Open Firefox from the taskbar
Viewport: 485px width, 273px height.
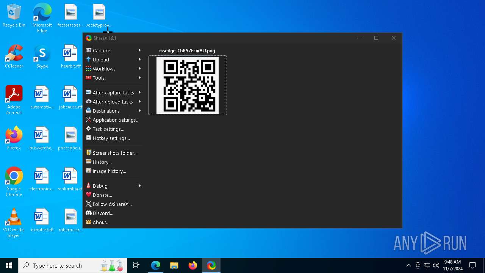click(x=193, y=265)
